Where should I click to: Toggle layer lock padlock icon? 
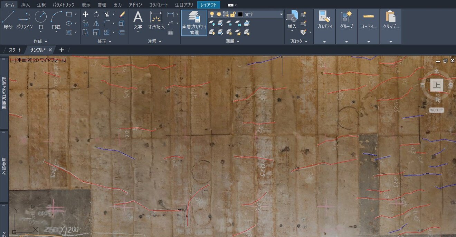coord(233,15)
